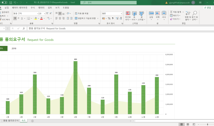
Task: Decrease font size button
Action: point(51,13)
